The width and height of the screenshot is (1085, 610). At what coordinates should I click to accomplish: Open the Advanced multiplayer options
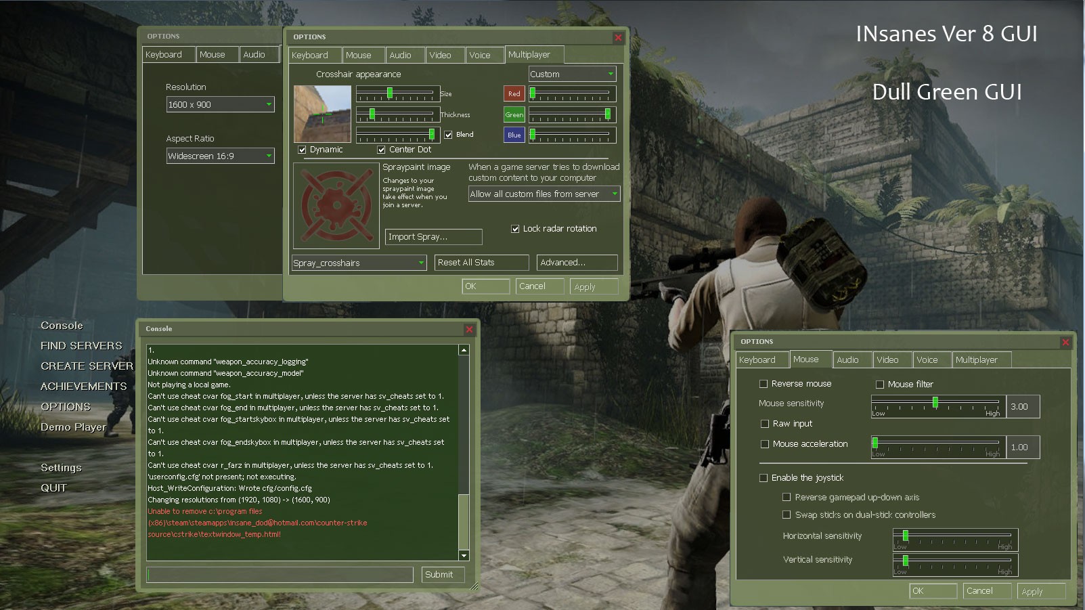pos(577,262)
